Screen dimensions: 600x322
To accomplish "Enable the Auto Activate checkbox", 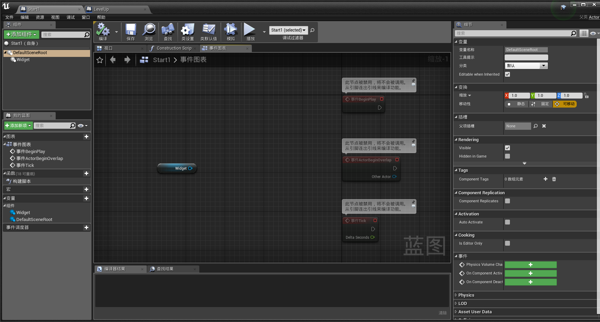I will (x=507, y=222).
